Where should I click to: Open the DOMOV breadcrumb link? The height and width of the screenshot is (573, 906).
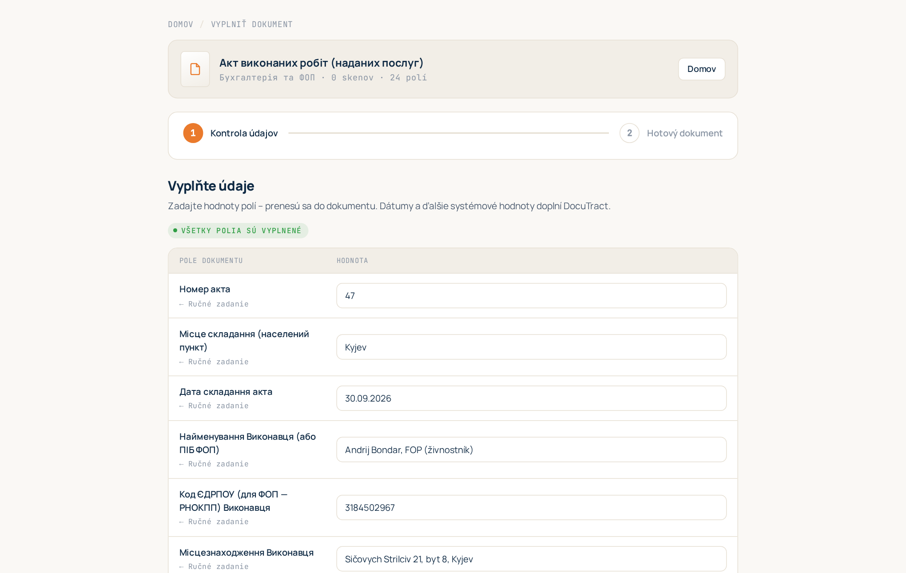tap(180, 24)
